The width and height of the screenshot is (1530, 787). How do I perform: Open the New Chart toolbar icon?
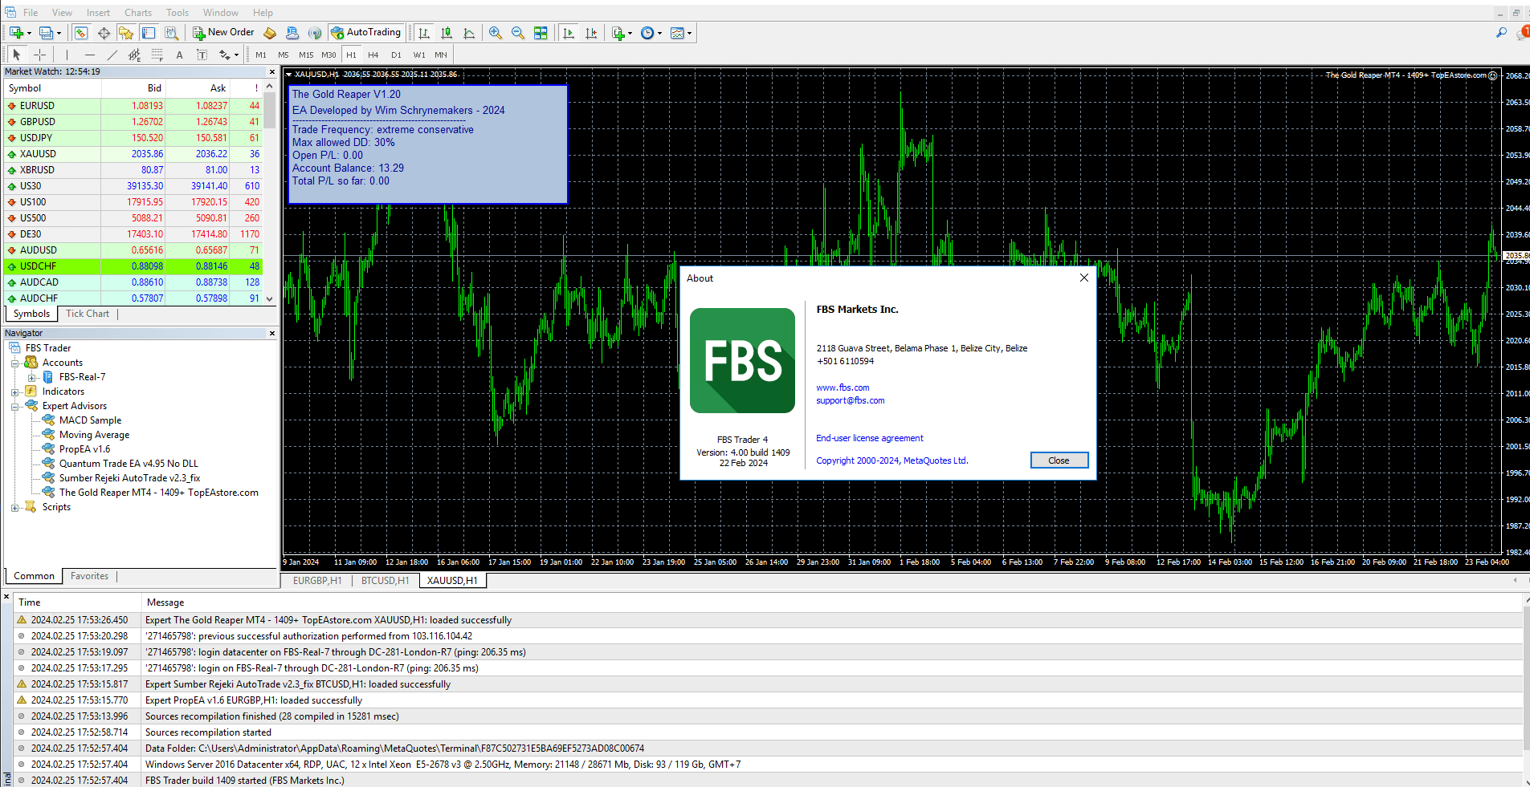point(15,33)
